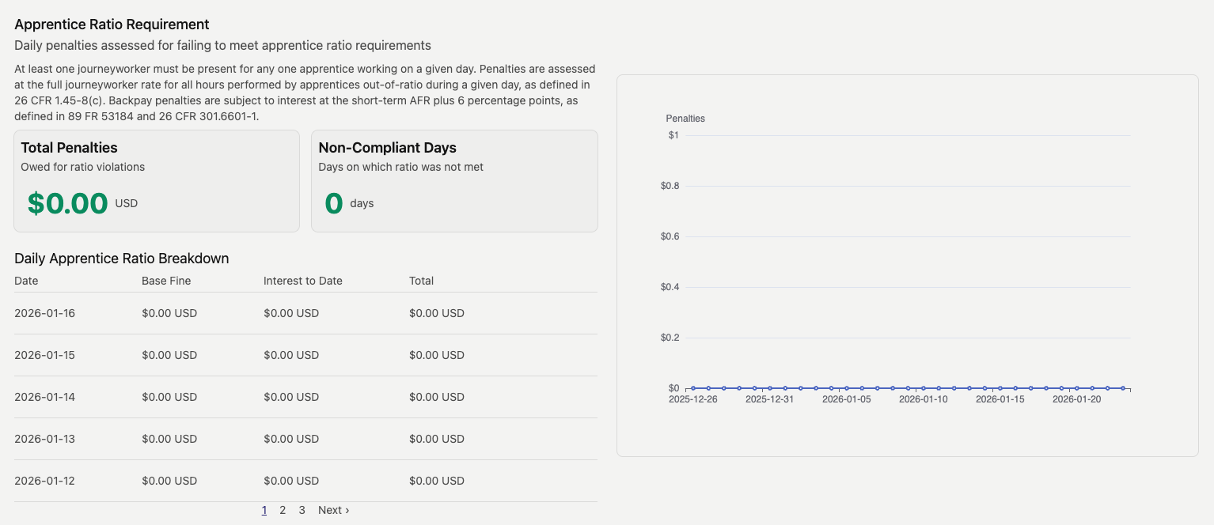
Task: Select the 2026-01-15 date cell
Action: tap(44, 355)
